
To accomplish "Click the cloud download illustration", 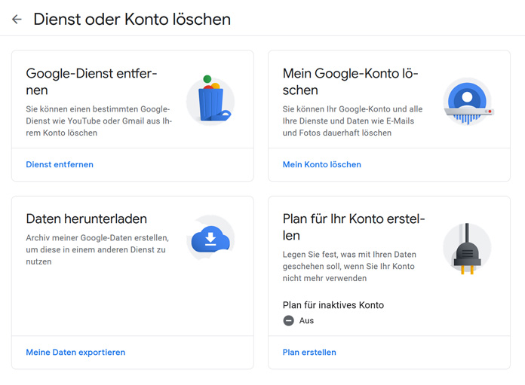I will point(211,238).
